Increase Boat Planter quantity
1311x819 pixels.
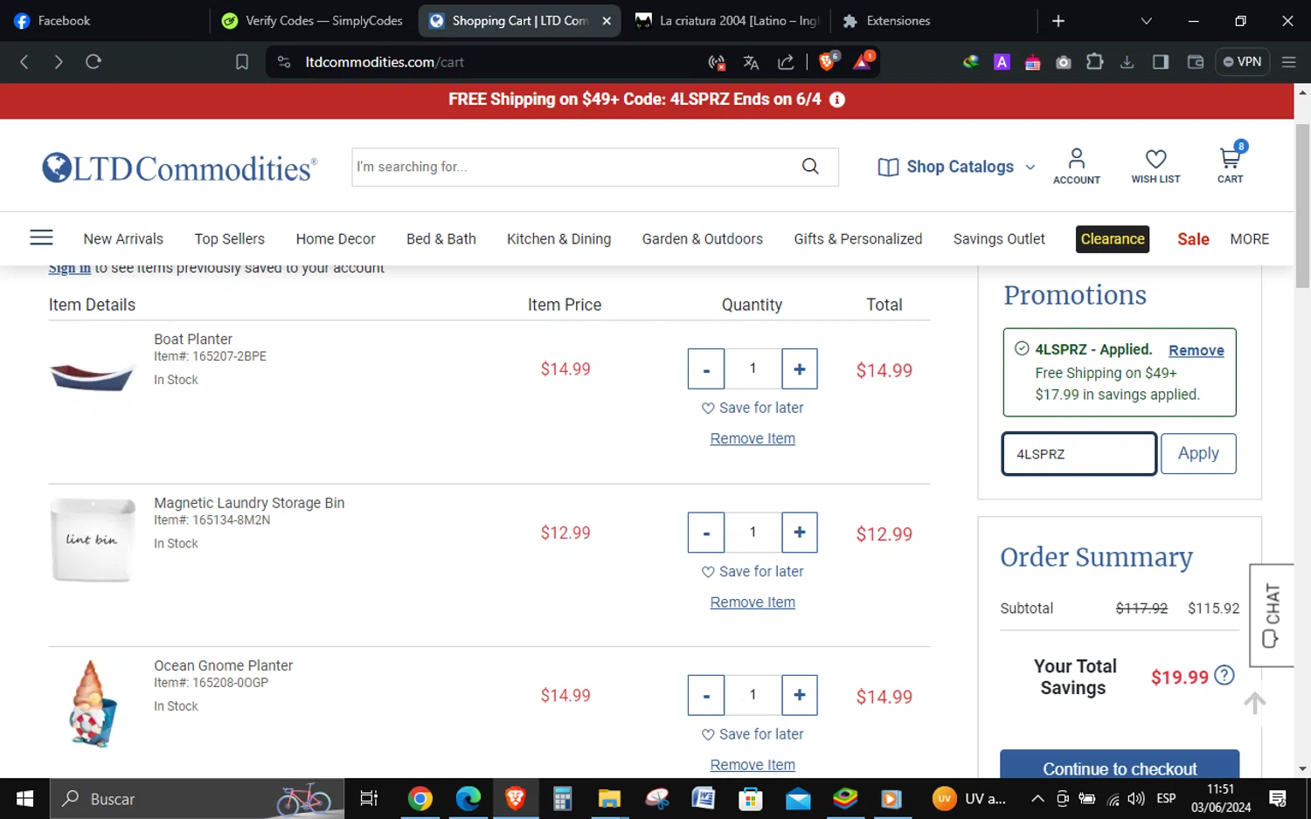[800, 369]
